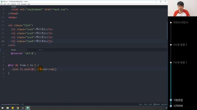Switch to the inactive second tab in the lower pane
This screenshot has width=197, height=110.
pyautogui.click(x=41, y=50)
